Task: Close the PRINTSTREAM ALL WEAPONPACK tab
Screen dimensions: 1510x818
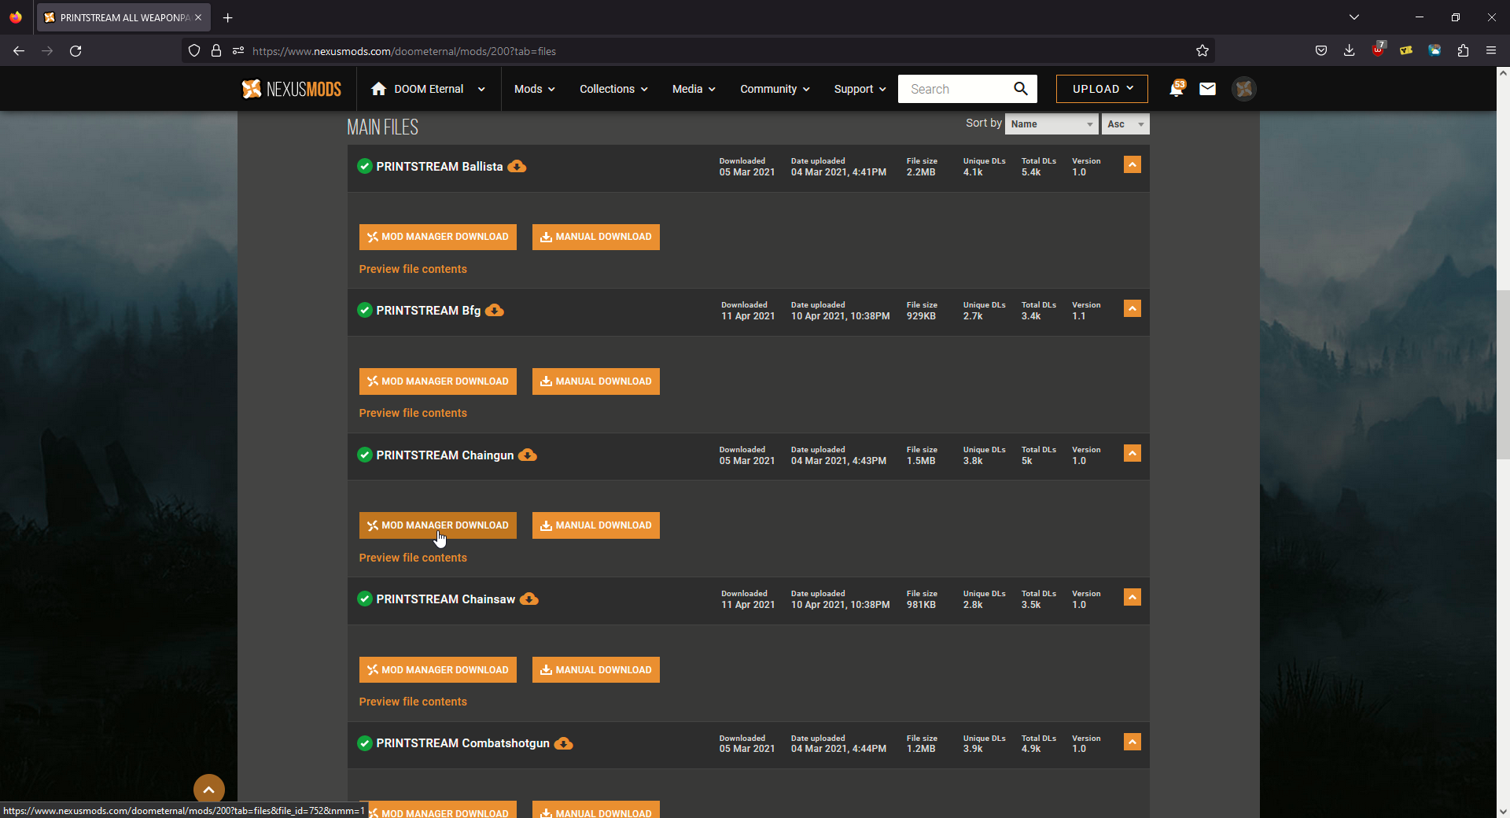Action: 198,17
